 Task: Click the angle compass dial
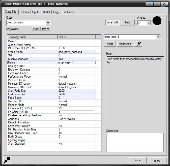(157, 21)
